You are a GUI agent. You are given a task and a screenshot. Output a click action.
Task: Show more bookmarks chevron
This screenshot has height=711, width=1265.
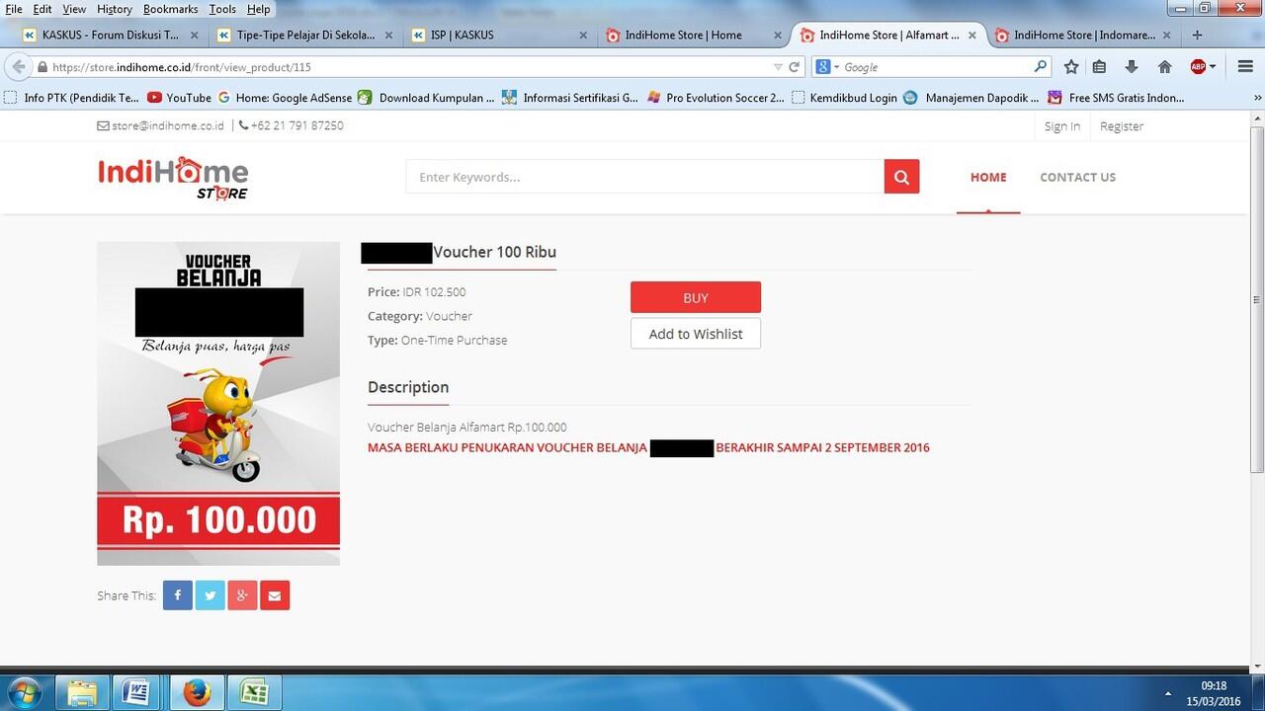pos(1257,98)
